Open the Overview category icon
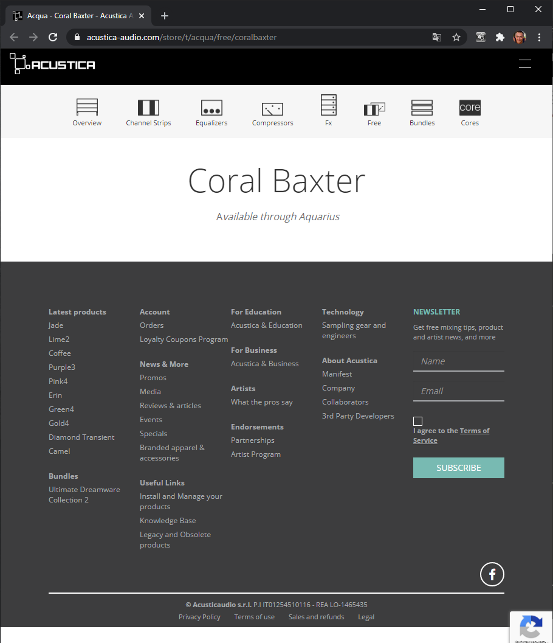Screen dimensions: 553x643 tap(87, 113)
